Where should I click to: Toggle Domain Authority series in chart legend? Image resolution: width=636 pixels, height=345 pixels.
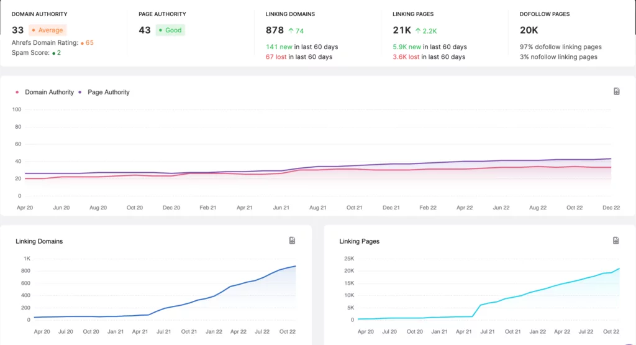point(45,92)
